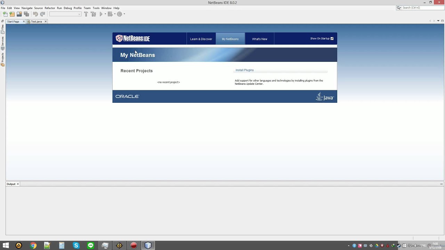Open the View menu
The height and width of the screenshot is (250, 445).
(x=17, y=8)
